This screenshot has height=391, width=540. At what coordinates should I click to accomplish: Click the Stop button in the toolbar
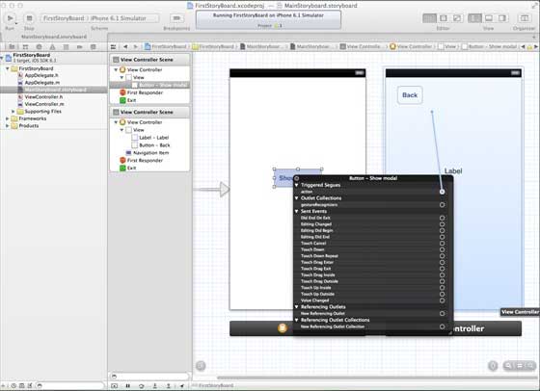(x=29, y=18)
